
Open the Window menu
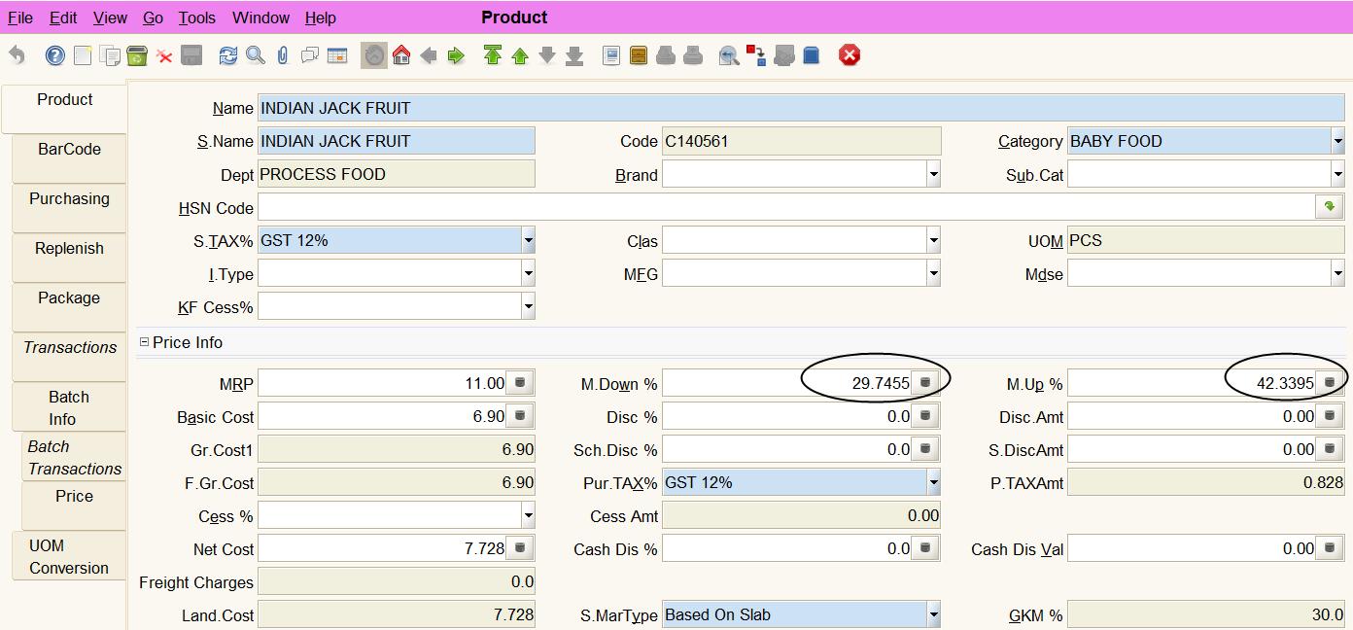coord(261,17)
